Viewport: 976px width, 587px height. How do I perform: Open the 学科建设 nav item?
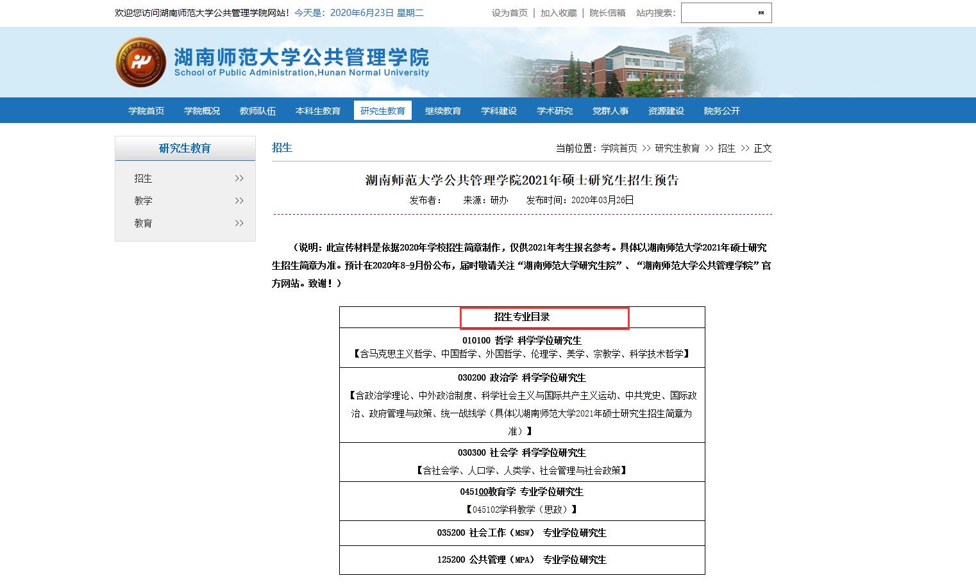(499, 111)
